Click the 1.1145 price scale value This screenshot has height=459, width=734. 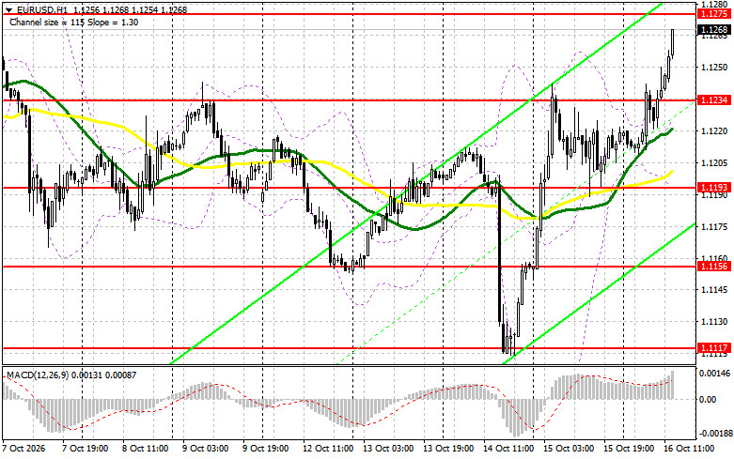714,290
